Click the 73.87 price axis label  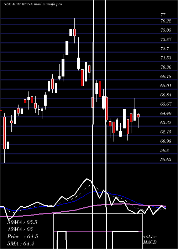pyautogui.click(x=166, y=39)
